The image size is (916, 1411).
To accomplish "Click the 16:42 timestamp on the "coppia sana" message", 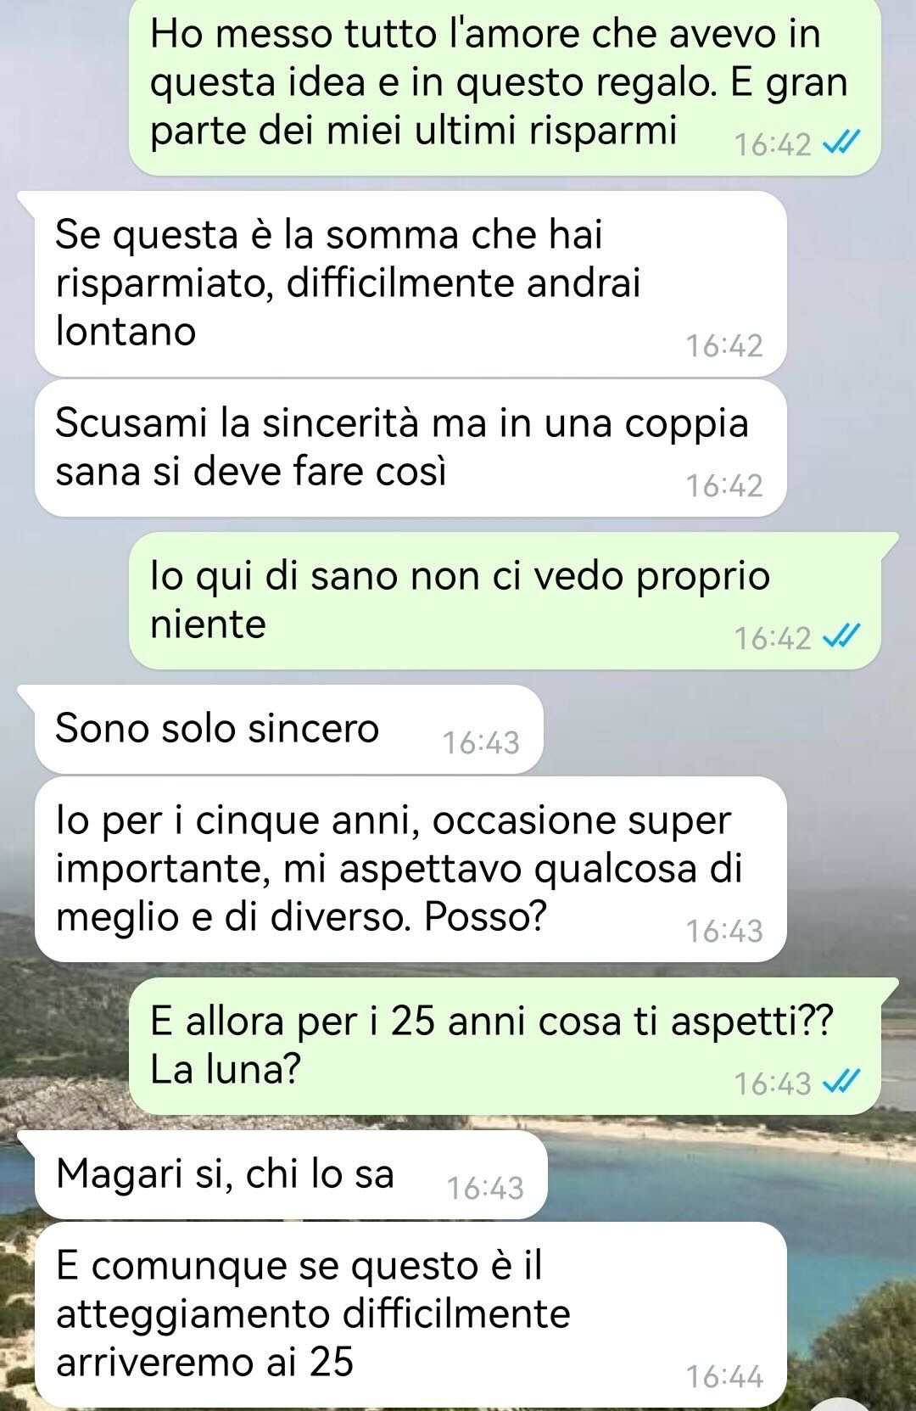I will (724, 485).
